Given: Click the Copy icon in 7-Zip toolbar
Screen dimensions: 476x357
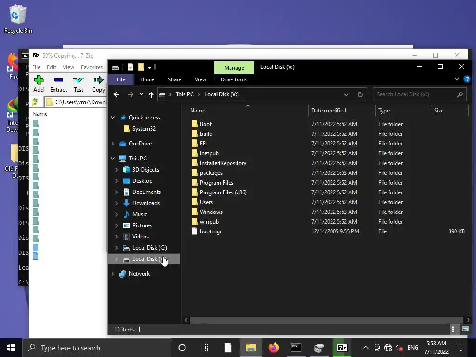Looking at the screenshot, I should click(x=99, y=84).
